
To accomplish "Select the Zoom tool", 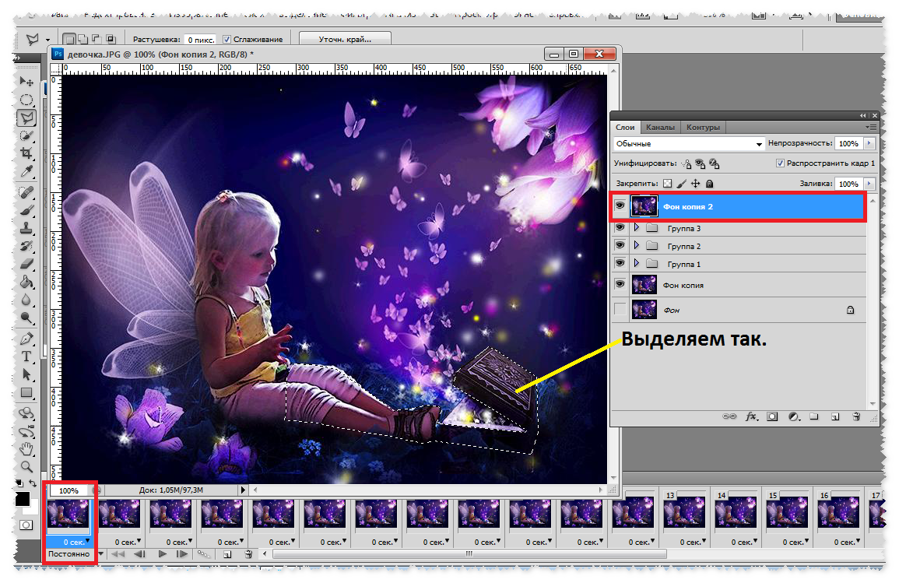I will 26,467.
